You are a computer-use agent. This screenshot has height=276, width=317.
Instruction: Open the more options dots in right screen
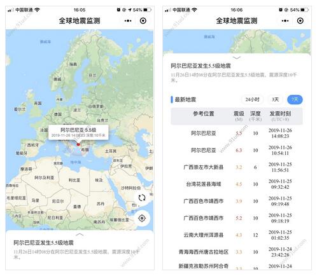point(285,21)
